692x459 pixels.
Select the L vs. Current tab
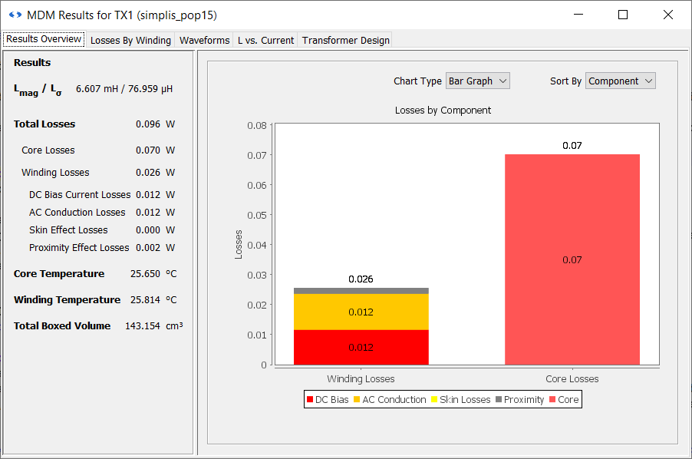[265, 40]
